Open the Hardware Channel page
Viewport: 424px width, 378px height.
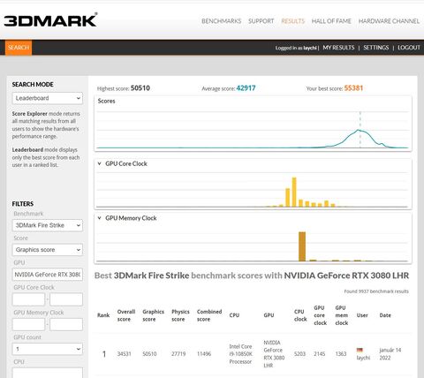389,21
